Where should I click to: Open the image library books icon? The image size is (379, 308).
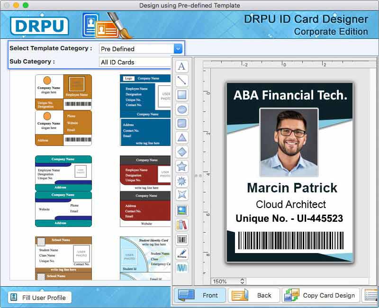(x=182, y=225)
